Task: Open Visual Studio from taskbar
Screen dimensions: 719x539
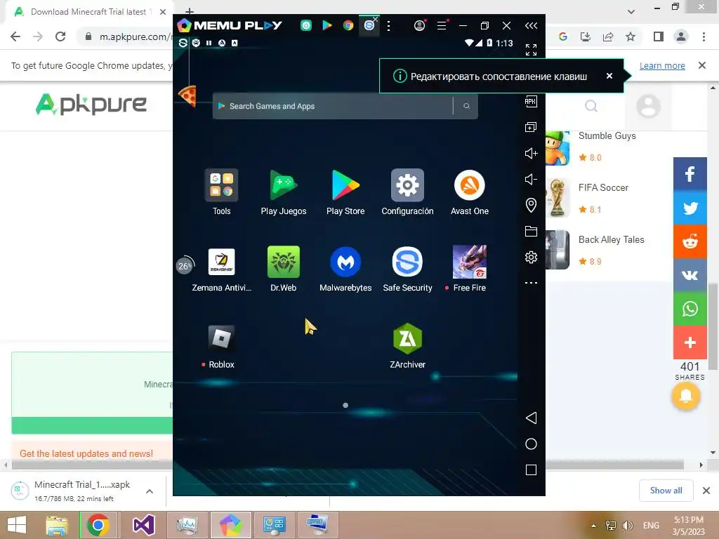Action: point(143,525)
